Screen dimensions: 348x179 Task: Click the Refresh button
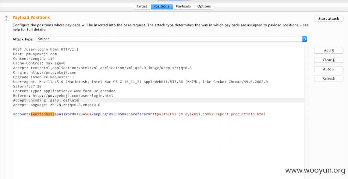329,78
